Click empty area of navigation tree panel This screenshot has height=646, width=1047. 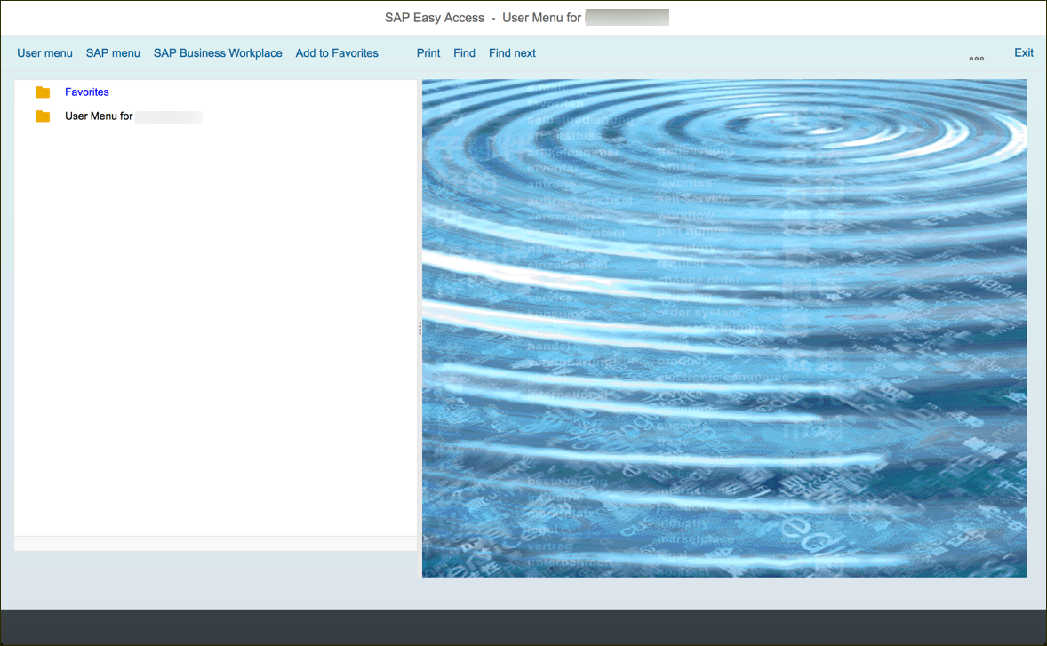216,327
